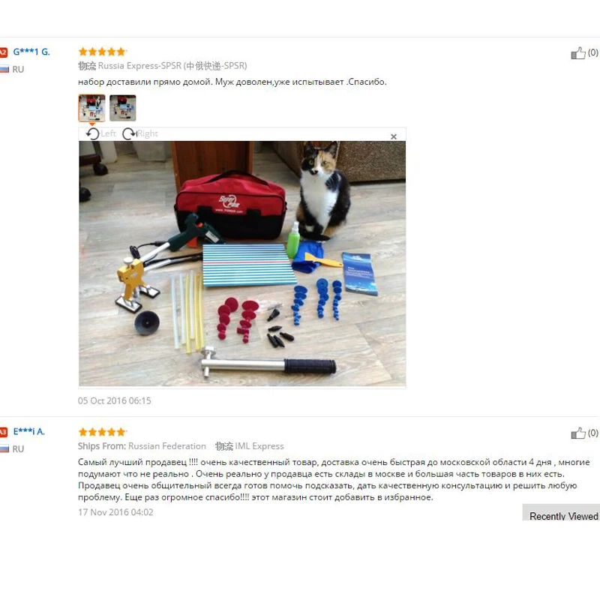This screenshot has height=600, width=600.
Task: Click the five-star rating of second review
Action: [102, 432]
